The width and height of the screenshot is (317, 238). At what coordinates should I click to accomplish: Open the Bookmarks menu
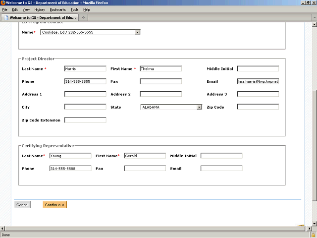[58, 10]
